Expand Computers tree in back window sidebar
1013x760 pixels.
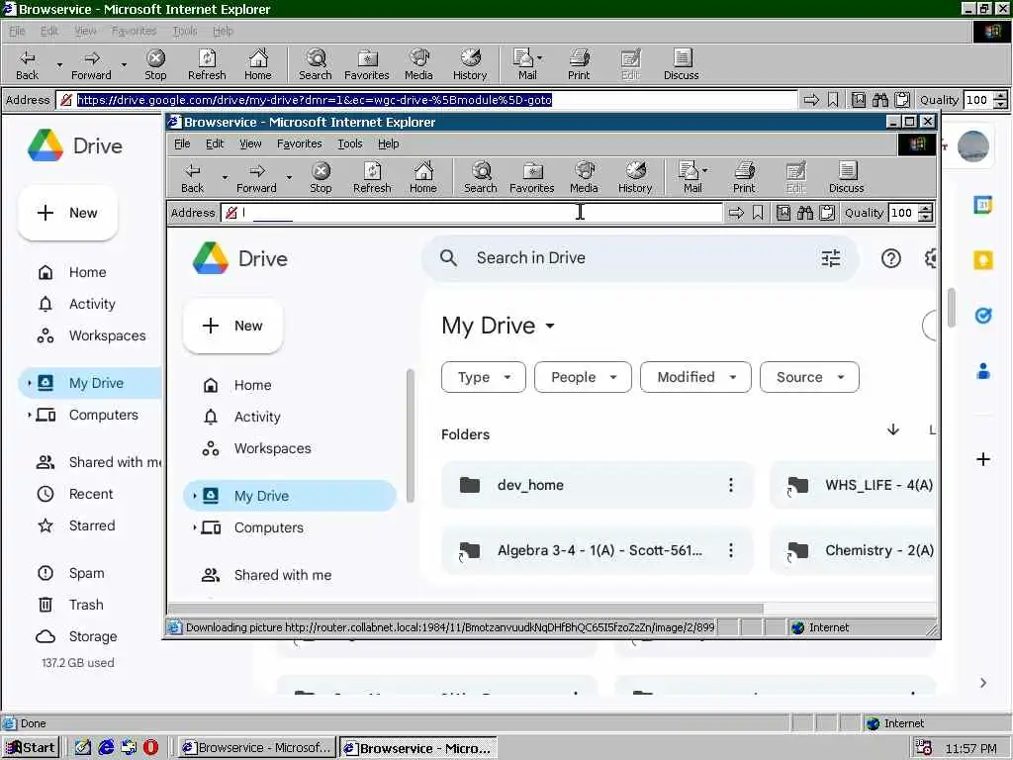(29, 415)
